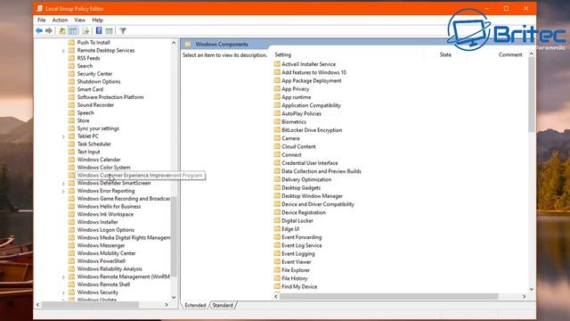The height and width of the screenshot is (321, 570).
Task: Click folder icon beside Windows PowerShell in tree
Action: point(71,260)
